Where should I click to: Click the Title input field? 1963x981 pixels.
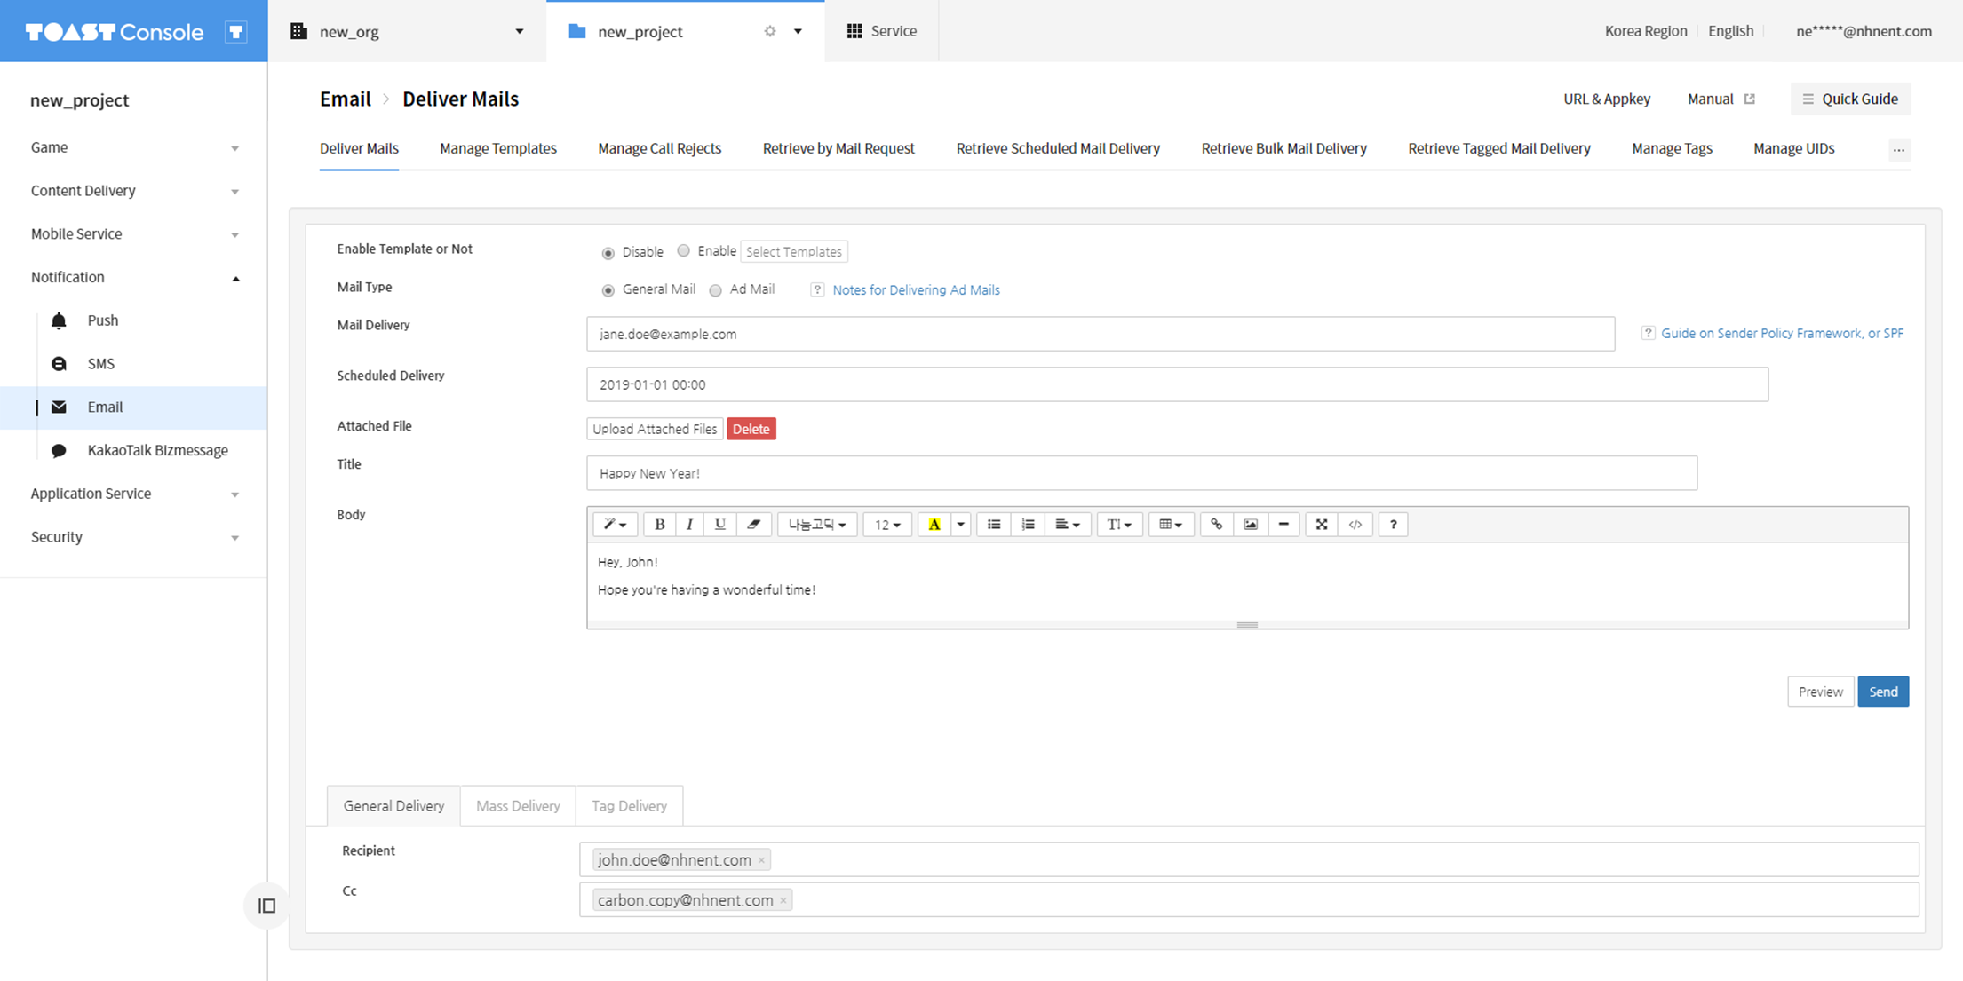pos(1141,473)
